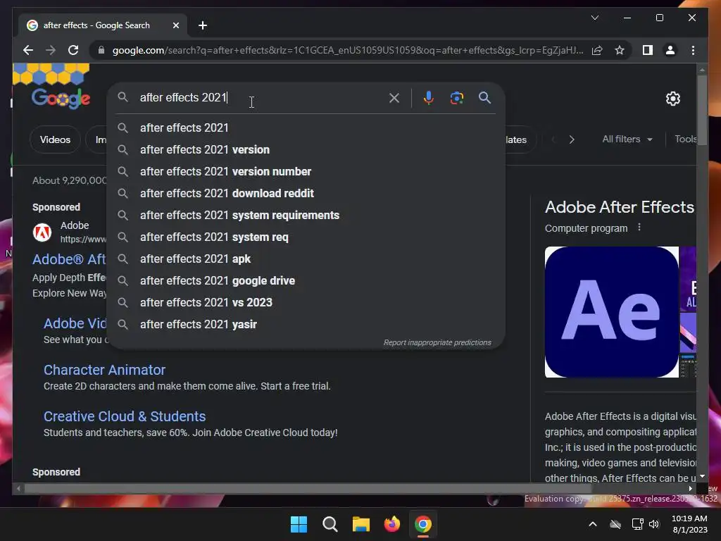Choose suggestion 'after effects 2021 yasir'
The image size is (721, 541).
[x=306, y=324]
